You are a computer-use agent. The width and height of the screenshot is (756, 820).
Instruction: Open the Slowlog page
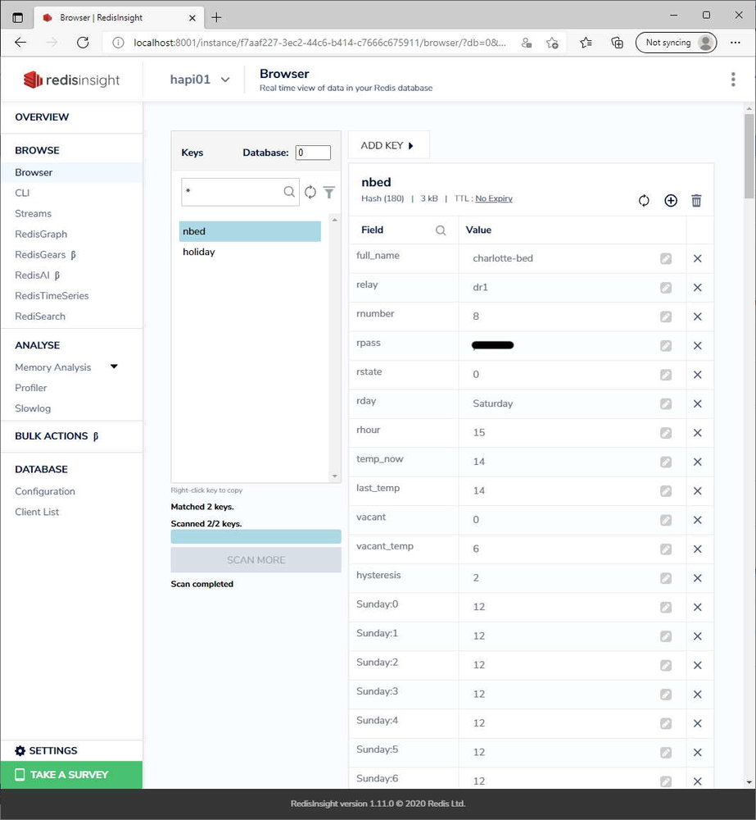(x=33, y=408)
